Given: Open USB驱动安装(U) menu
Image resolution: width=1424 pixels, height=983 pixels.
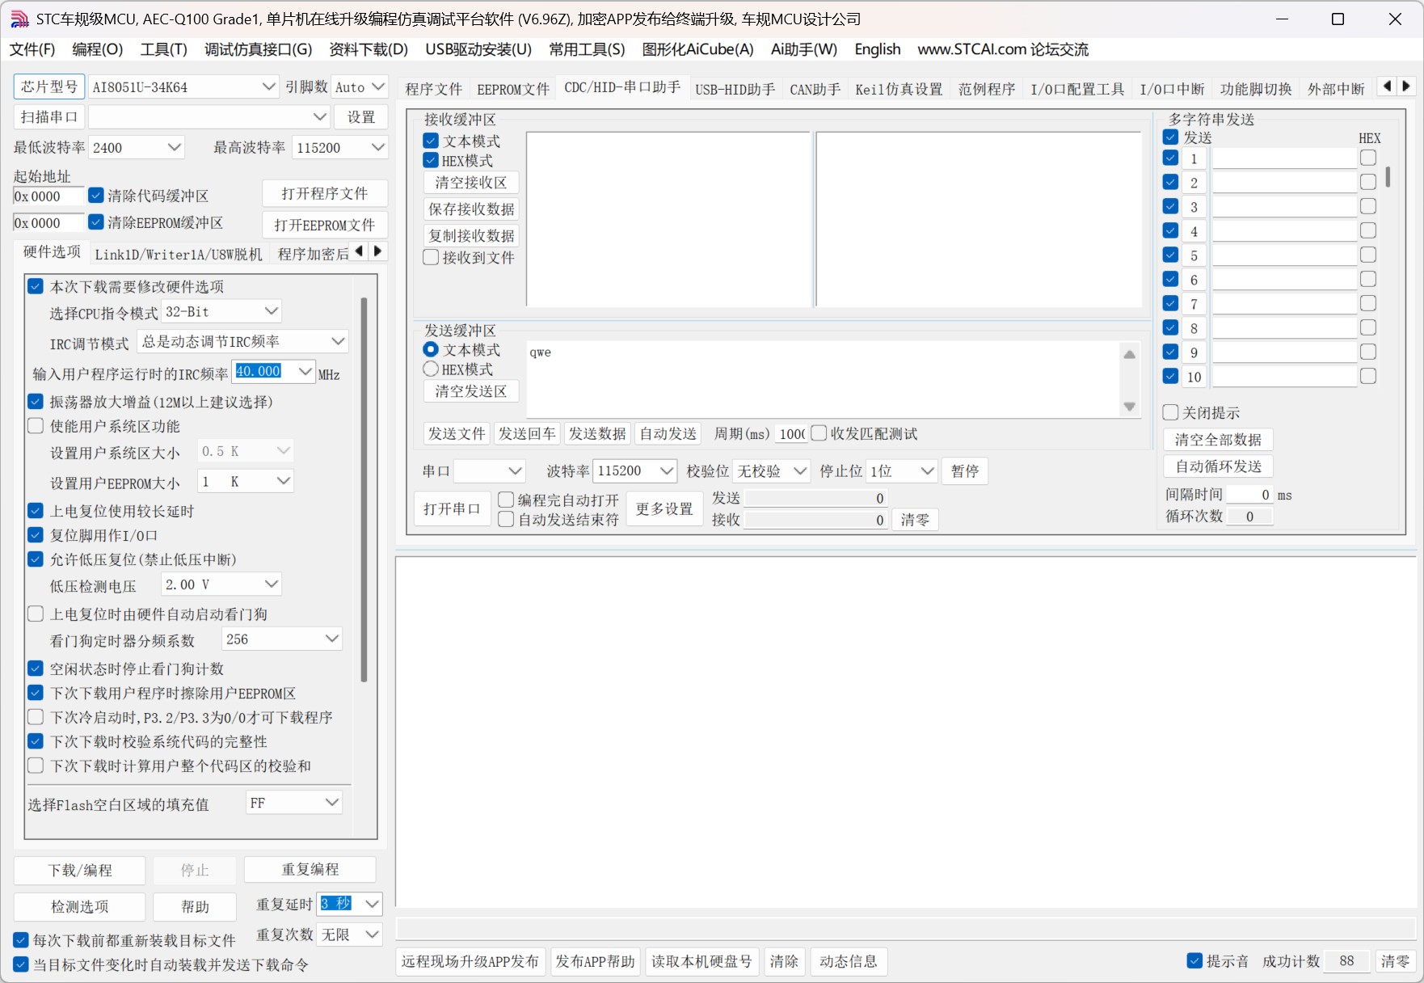Looking at the screenshot, I should (478, 49).
